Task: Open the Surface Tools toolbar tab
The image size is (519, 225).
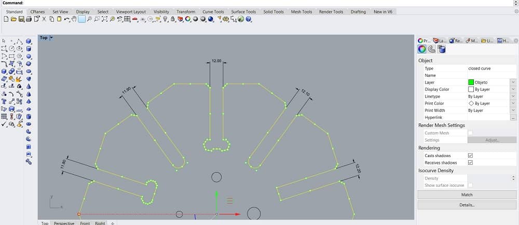Action: [x=243, y=11]
